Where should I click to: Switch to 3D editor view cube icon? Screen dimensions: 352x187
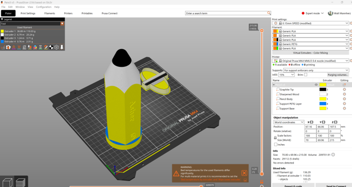(7, 182)
